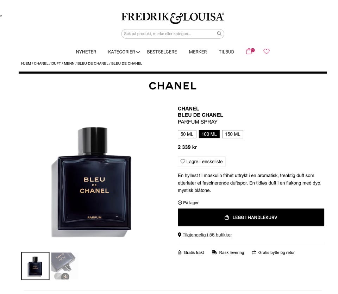Click the Gratis frakt bag icon
Image resolution: width=338 pixels, height=294 pixels.
pyautogui.click(x=180, y=252)
